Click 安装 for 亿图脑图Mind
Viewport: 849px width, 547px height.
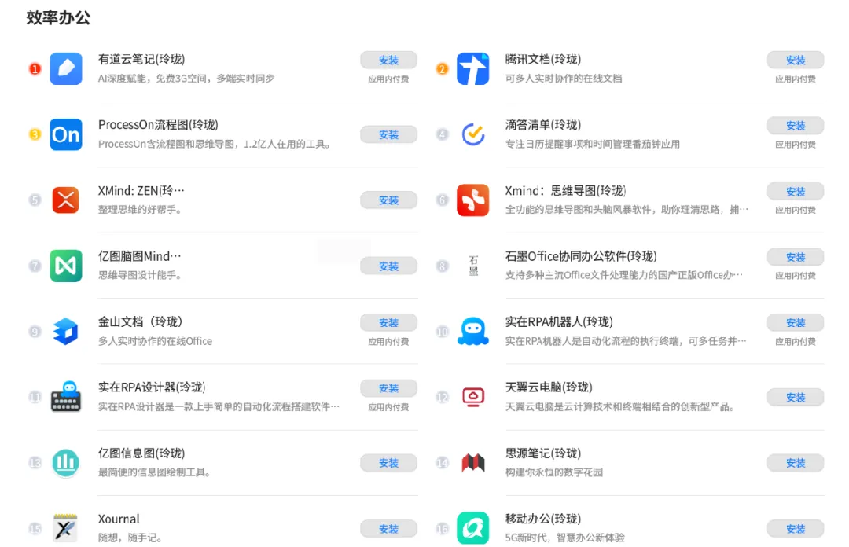pyautogui.click(x=389, y=266)
